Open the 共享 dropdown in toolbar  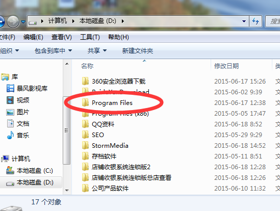[97, 51]
